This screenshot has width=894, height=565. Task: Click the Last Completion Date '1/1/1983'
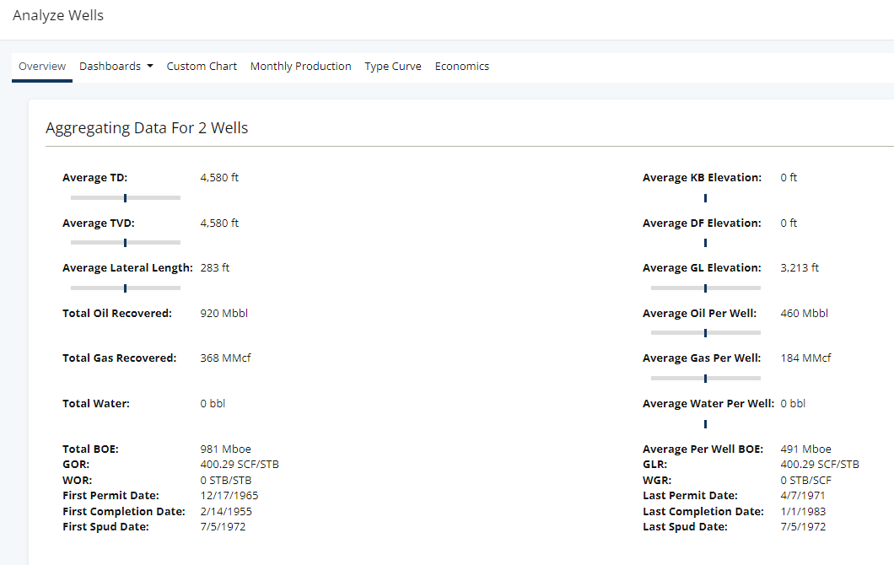tap(804, 511)
